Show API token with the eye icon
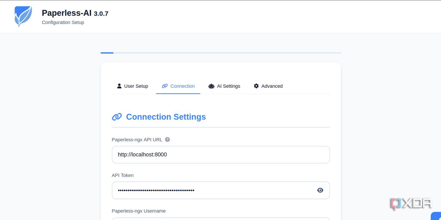This screenshot has height=220, width=441. pyautogui.click(x=320, y=190)
